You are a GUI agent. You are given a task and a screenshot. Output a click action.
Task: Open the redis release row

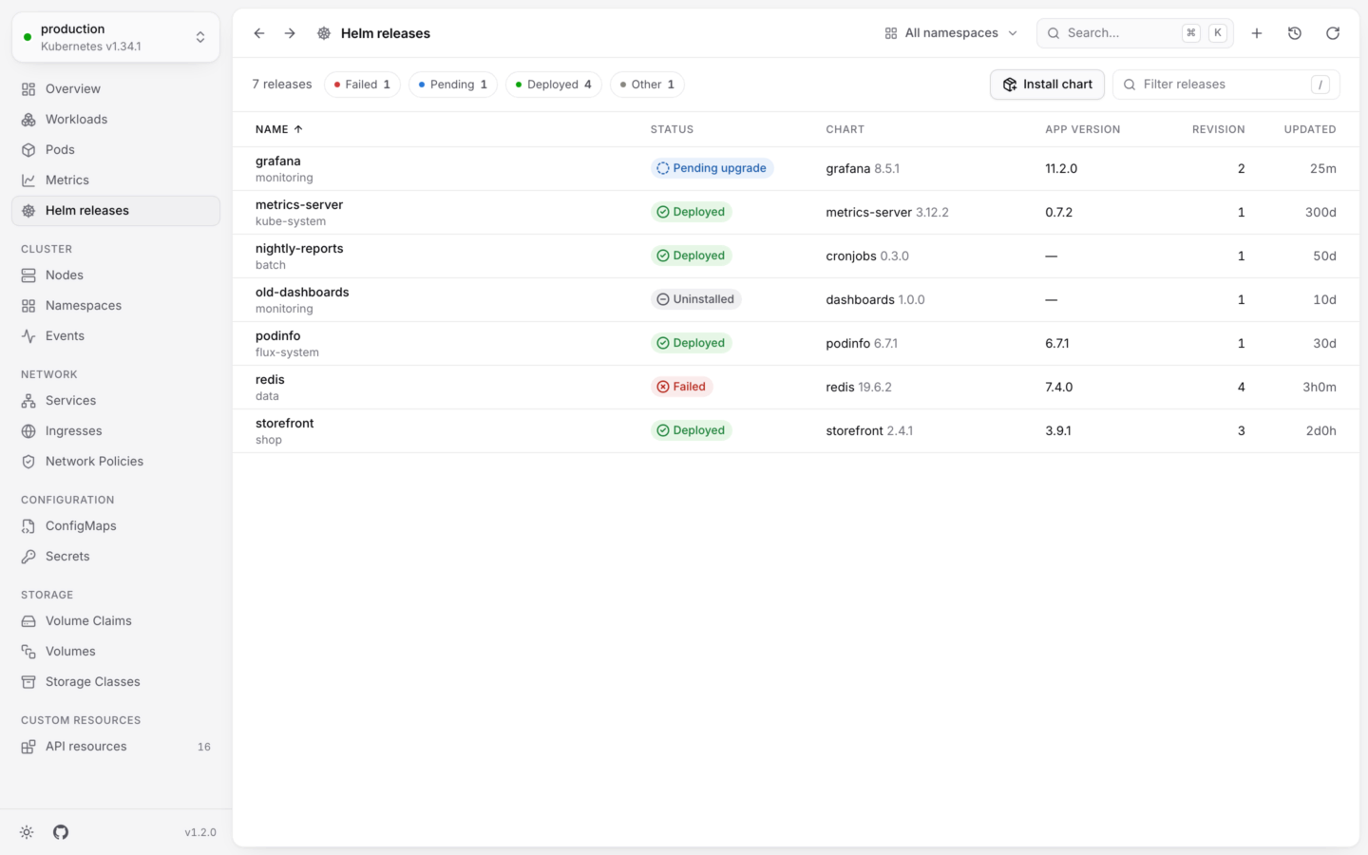796,388
